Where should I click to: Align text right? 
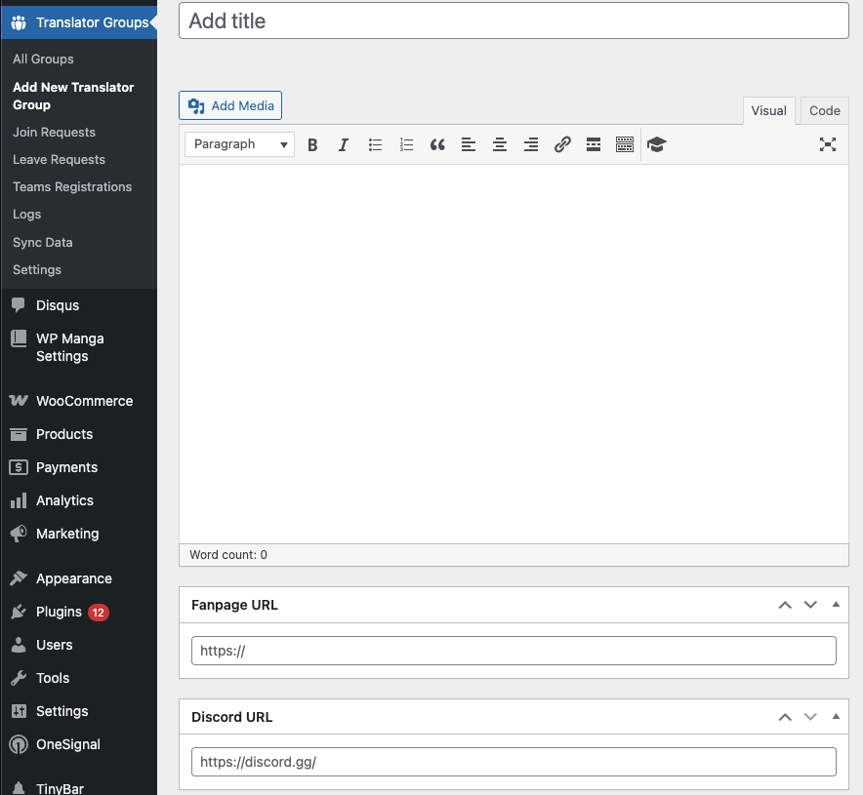pyautogui.click(x=531, y=144)
